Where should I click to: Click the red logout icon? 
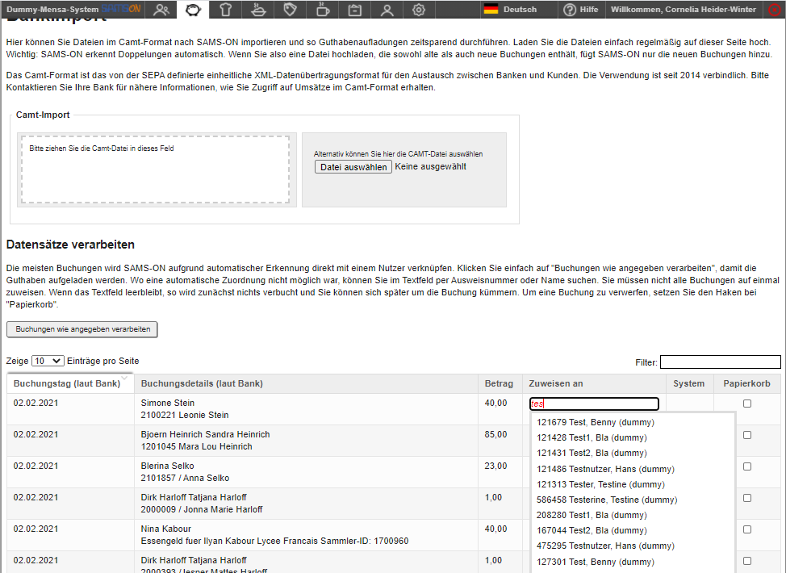[775, 10]
